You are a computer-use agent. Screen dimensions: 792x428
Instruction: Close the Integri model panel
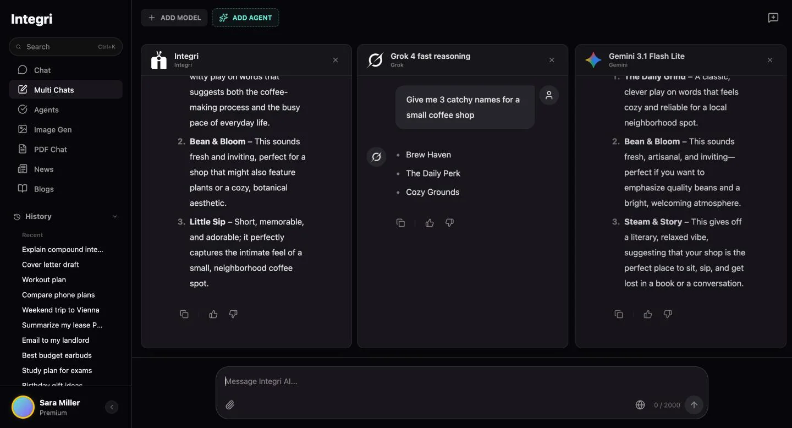click(x=335, y=60)
